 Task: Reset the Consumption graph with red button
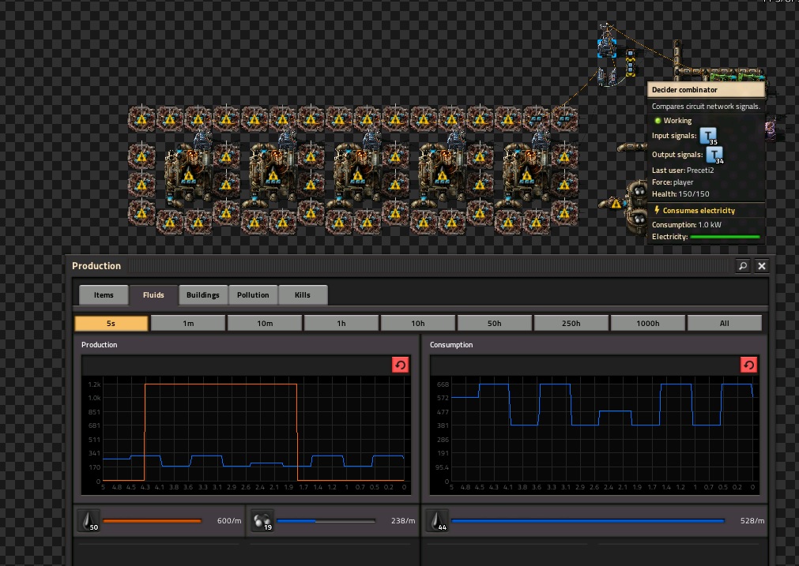pyautogui.click(x=748, y=365)
